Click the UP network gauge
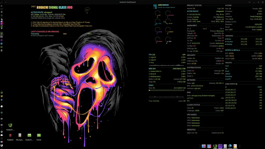The width and height of the screenshot is (265, 149). [x=158, y=13]
